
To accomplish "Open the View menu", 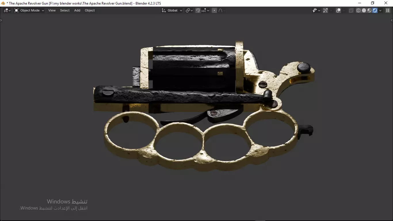I will point(52,10).
